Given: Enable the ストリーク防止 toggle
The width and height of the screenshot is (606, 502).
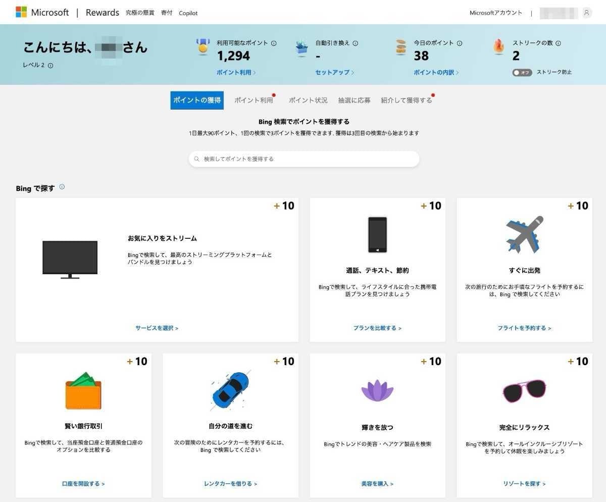Looking at the screenshot, I should 522,72.
